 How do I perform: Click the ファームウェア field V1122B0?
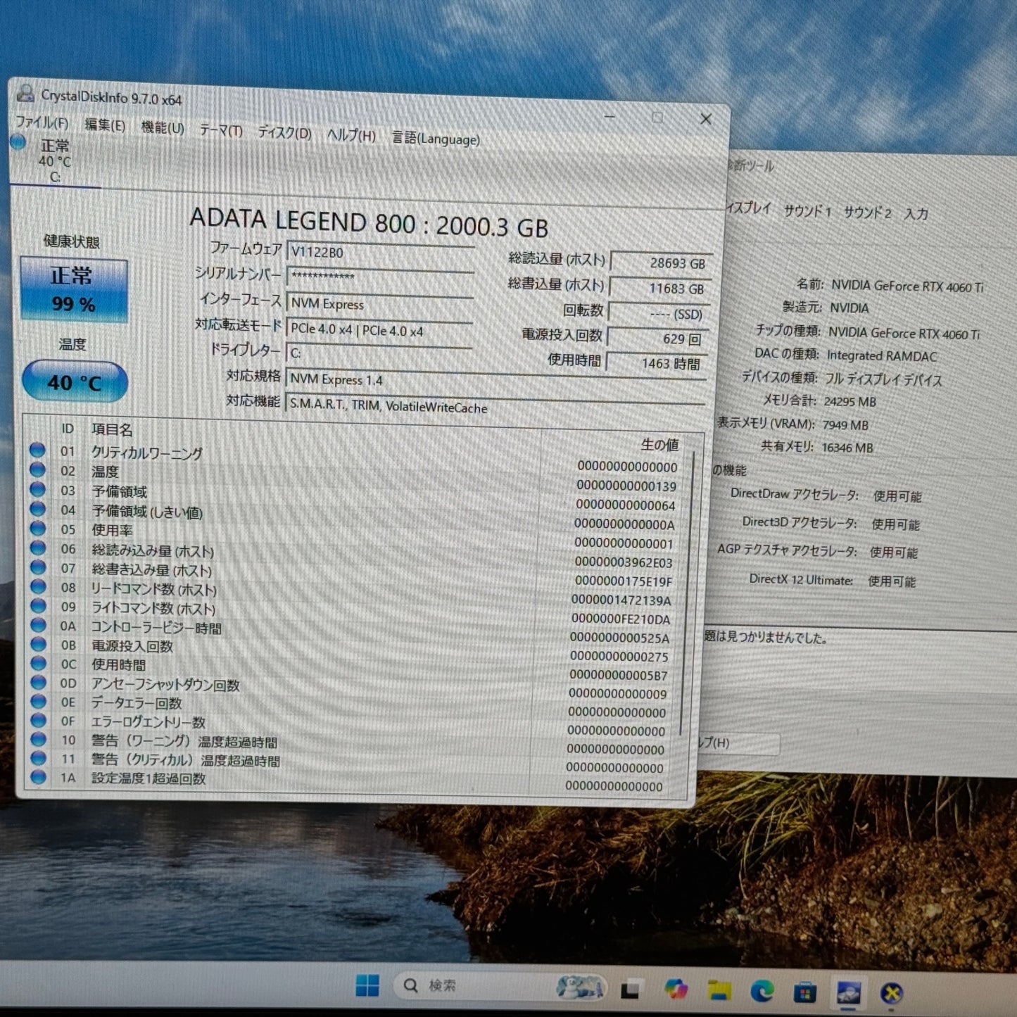[380, 253]
